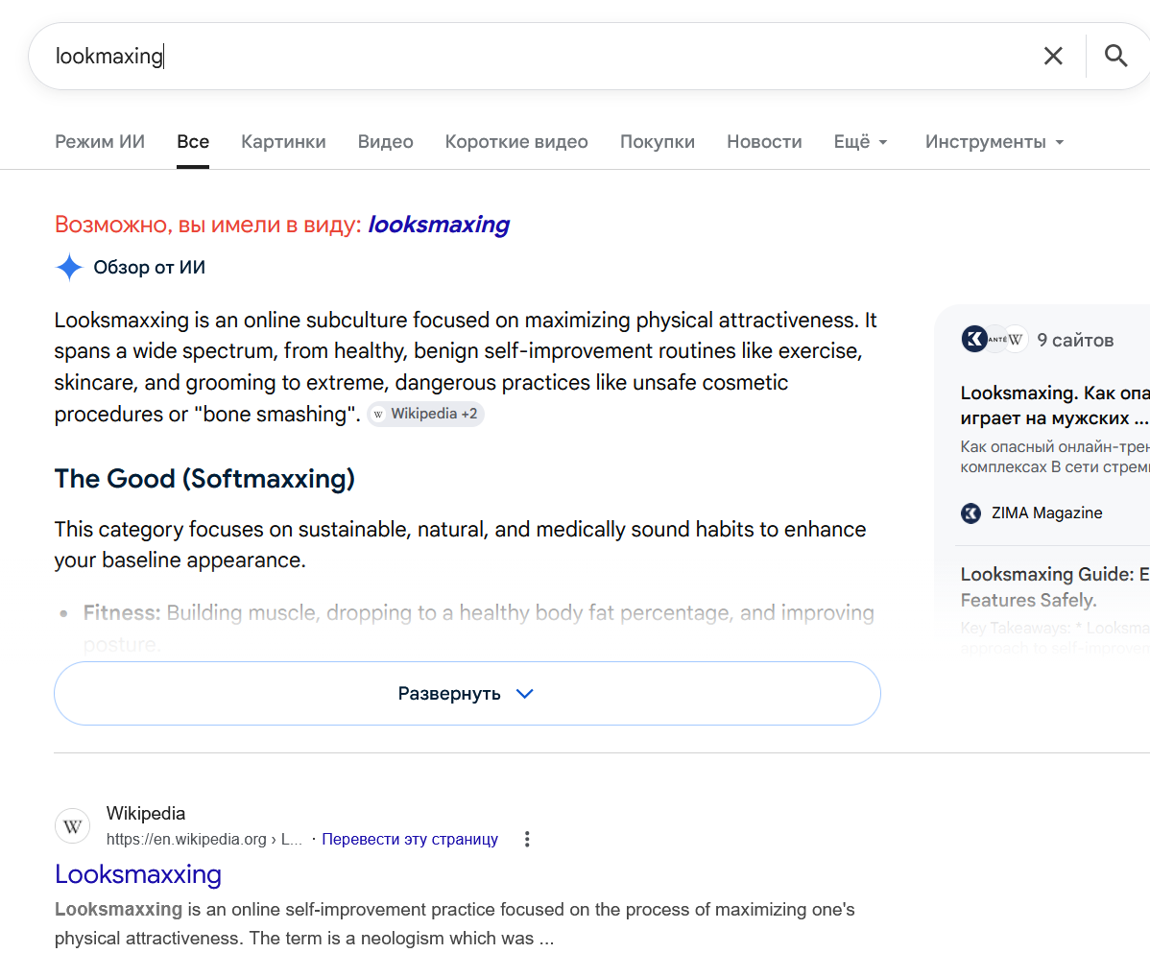Open the Looksmaxxing Wikipedia result title
This screenshot has width=1150, height=977.
point(138,874)
